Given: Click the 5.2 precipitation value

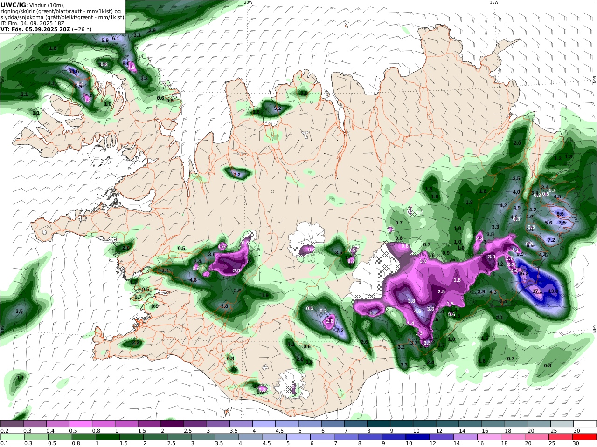Looking at the screenshot, I should [278, 108].
